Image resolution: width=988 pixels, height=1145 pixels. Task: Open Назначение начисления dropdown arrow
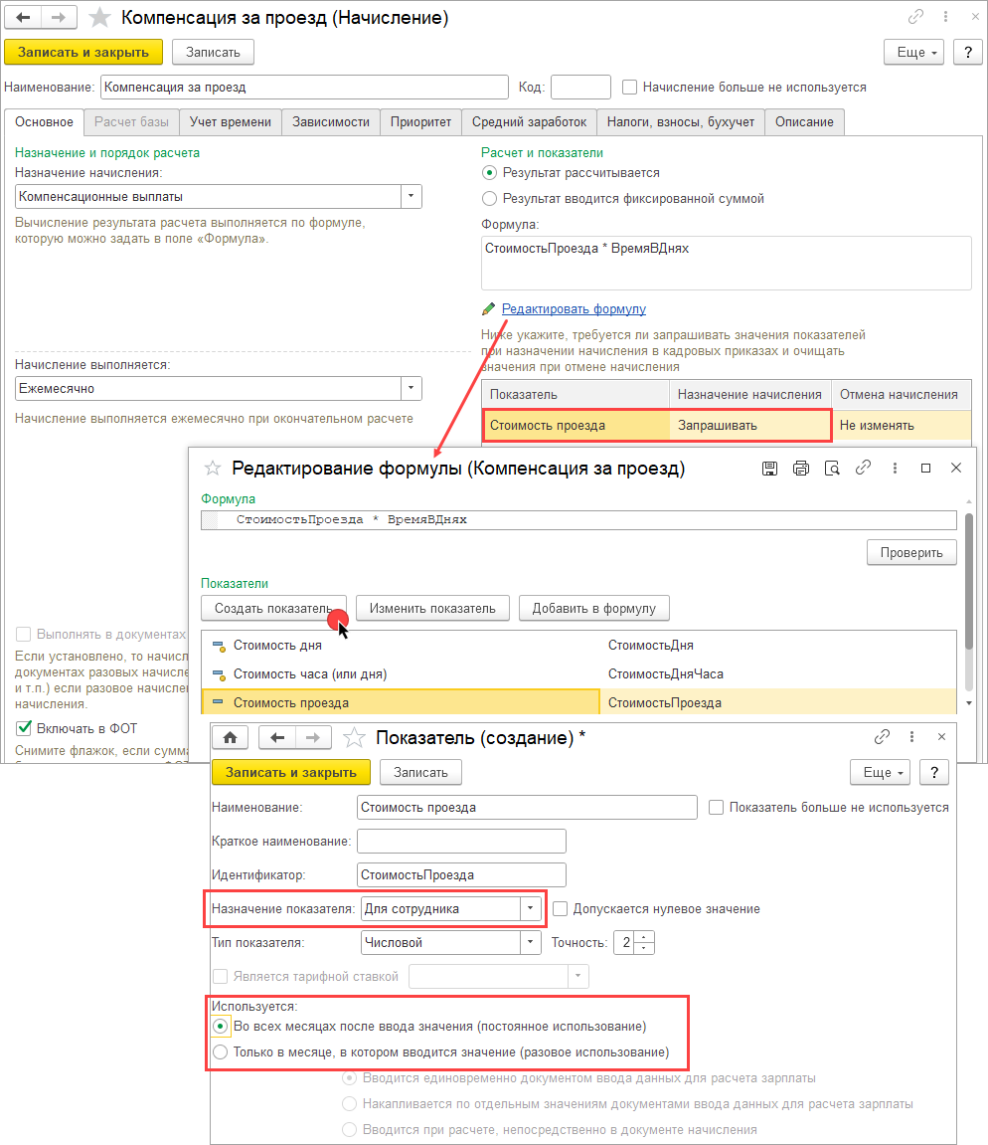(x=411, y=196)
